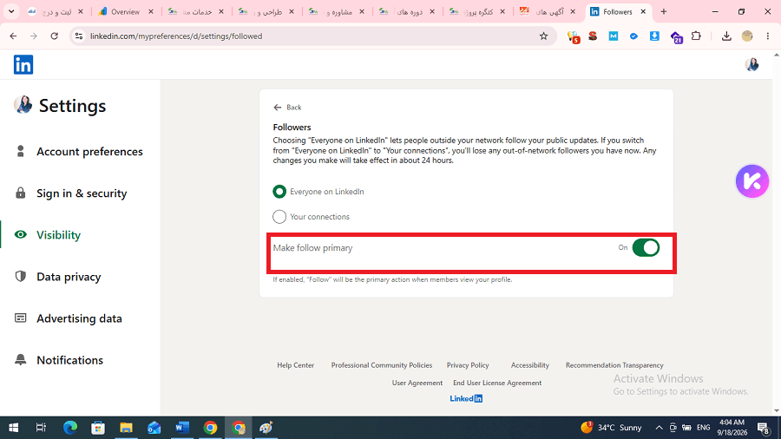Click the ENG language indicator
The image size is (781, 439).
point(703,428)
